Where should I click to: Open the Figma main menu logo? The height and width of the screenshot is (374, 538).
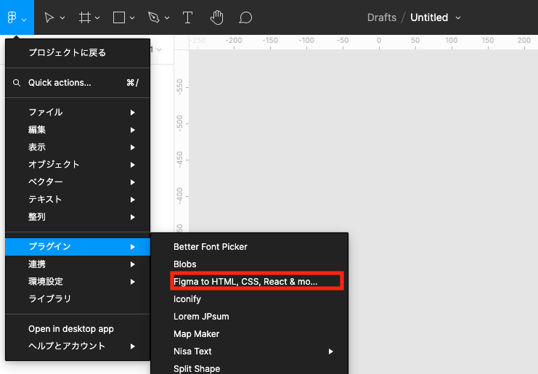coord(12,17)
